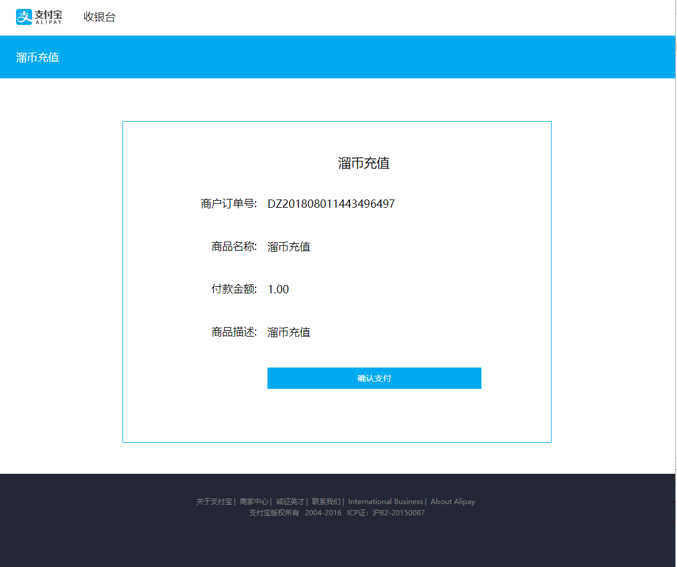Image resolution: width=677 pixels, height=567 pixels.
Task: Click the Alipay logo
Action: point(39,17)
